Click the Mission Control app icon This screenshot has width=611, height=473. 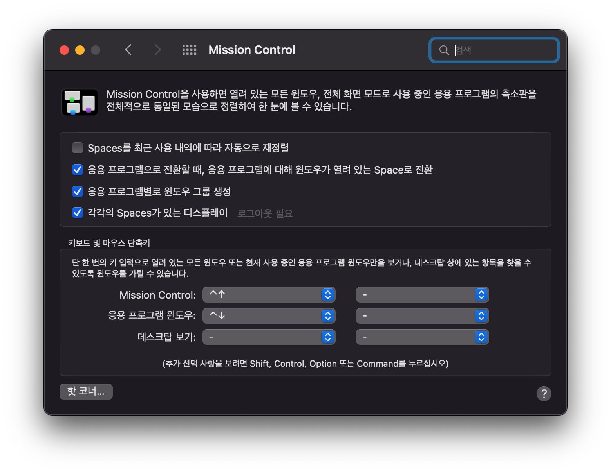[80, 102]
